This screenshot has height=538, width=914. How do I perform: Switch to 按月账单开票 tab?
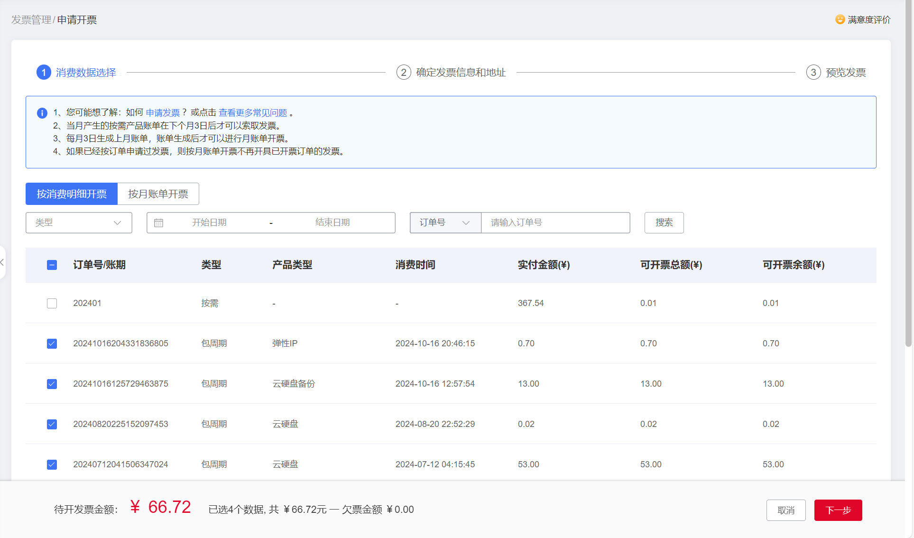point(158,194)
